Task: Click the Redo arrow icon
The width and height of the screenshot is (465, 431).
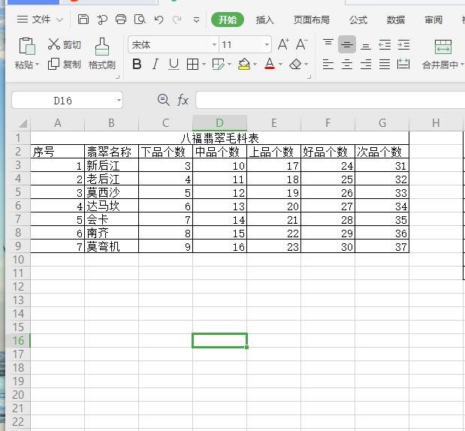Action: click(177, 20)
